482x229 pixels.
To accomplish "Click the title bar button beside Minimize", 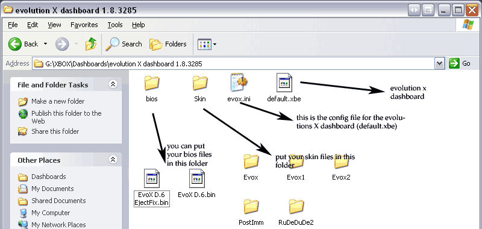I will point(428,10).
